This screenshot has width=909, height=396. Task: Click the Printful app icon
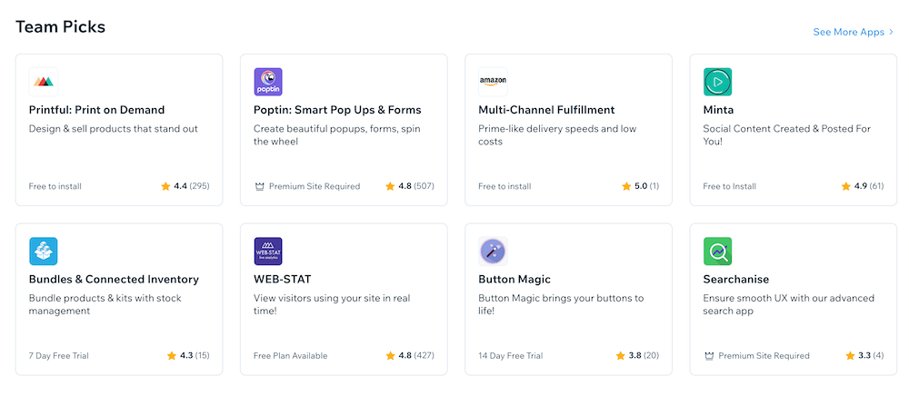44,82
